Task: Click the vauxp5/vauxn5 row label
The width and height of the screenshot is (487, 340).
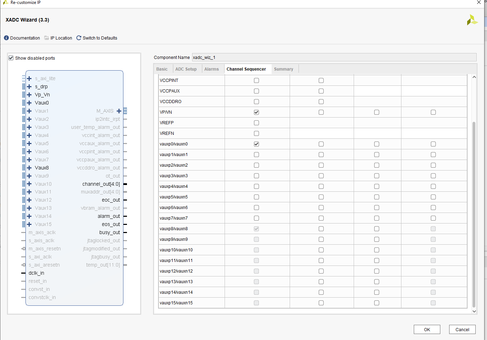Action: pyautogui.click(x=174, y=197)
